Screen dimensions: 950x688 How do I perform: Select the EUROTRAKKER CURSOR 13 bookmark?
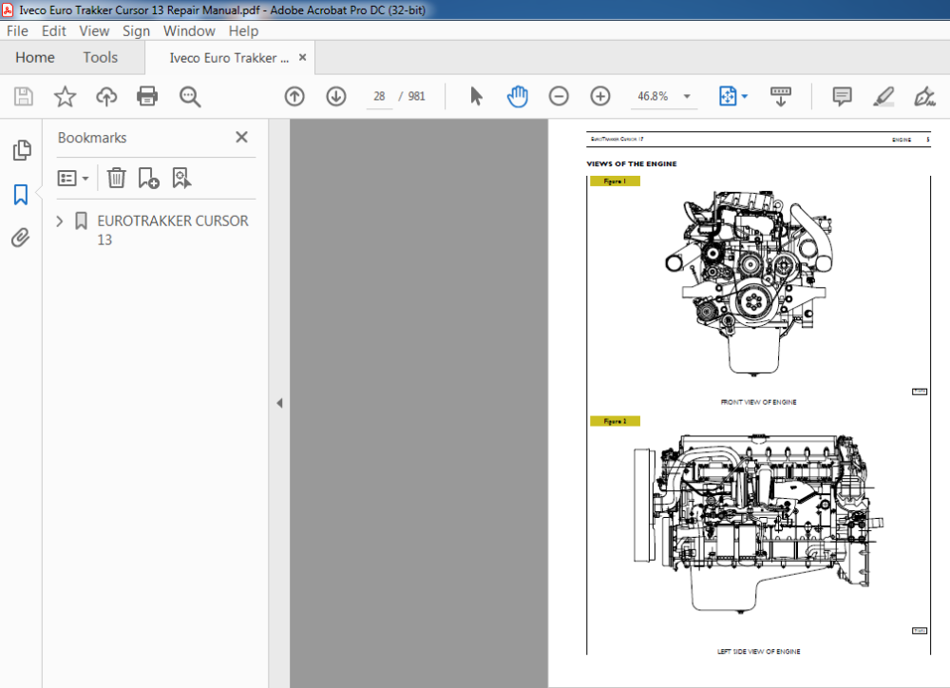[x=173, y=230]
